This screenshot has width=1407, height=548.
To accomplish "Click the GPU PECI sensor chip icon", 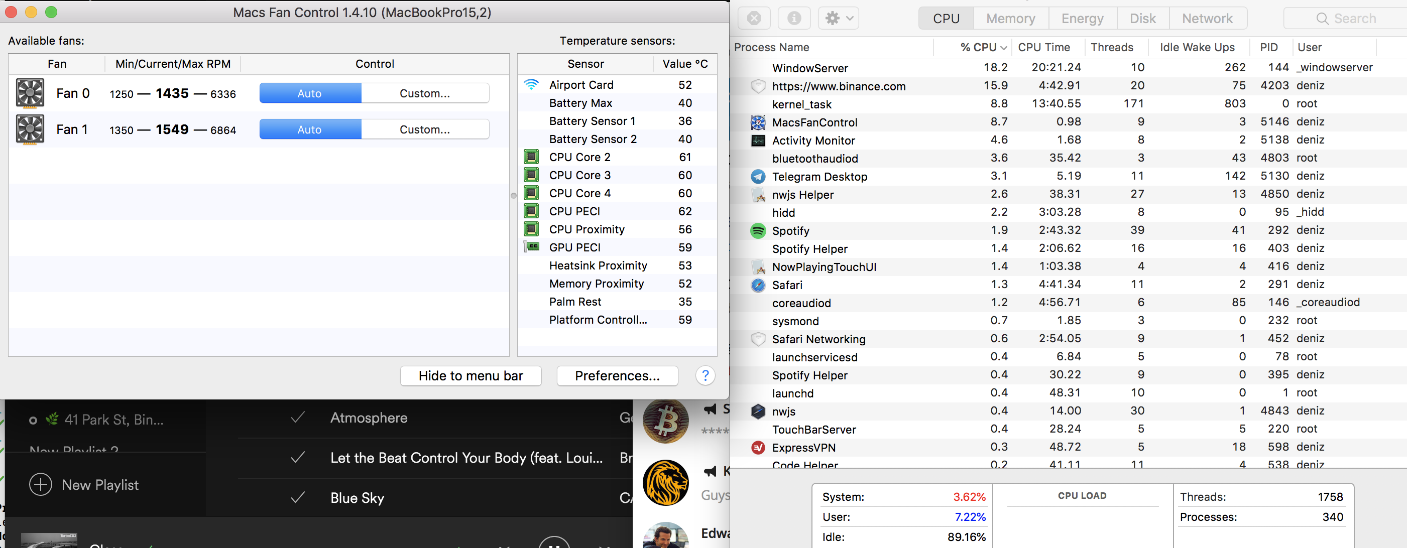I will pos(531,247).
